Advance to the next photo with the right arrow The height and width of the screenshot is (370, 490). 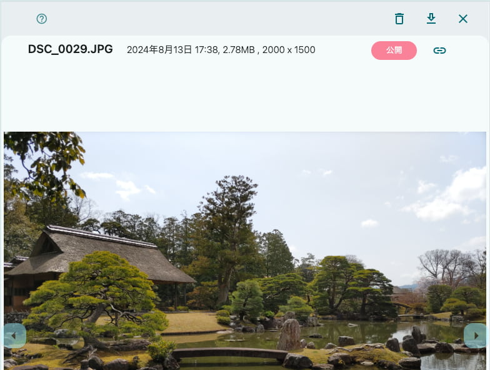pyautogui.click(x=476, y=336)
